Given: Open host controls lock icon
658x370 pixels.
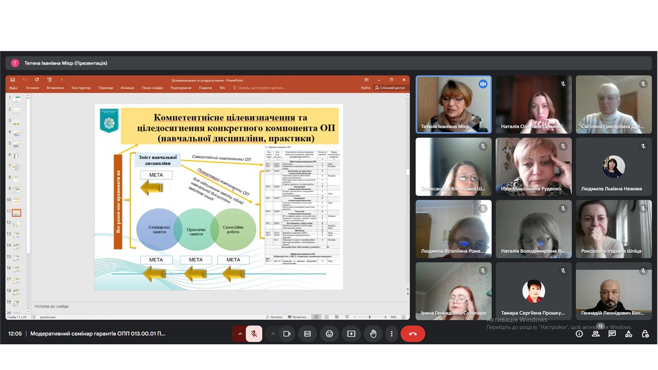Looking at the screenshot, I should (x=645, y=334).
